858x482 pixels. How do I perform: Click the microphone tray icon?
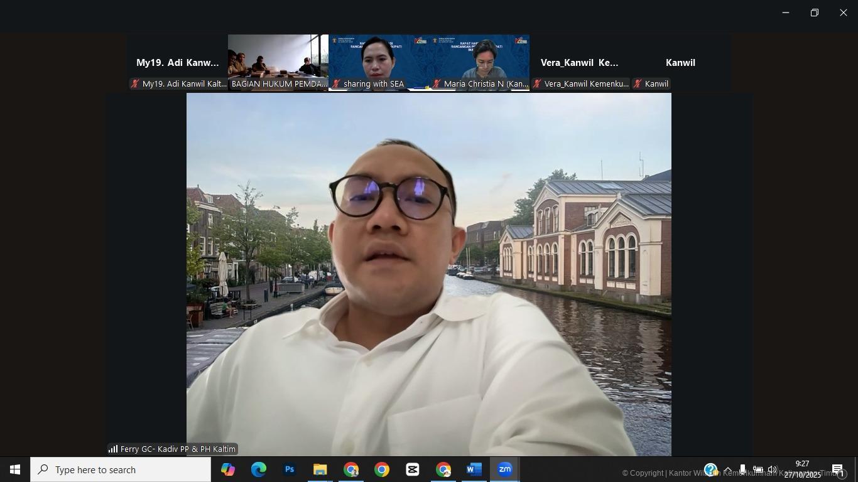coord(742,470)
